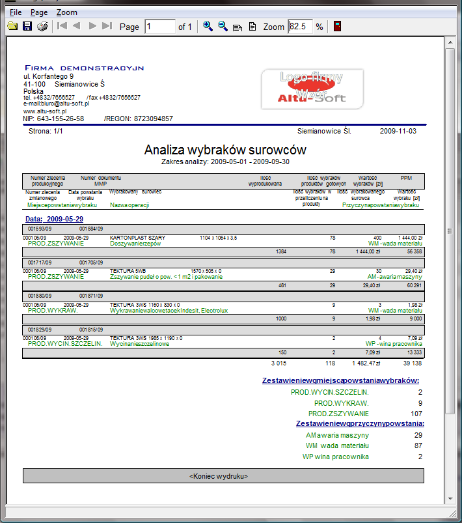Click the vertical scrollbar up arrow
This screenshot has height=523, width=462.
pyautogui.click(x=449, y=42)
